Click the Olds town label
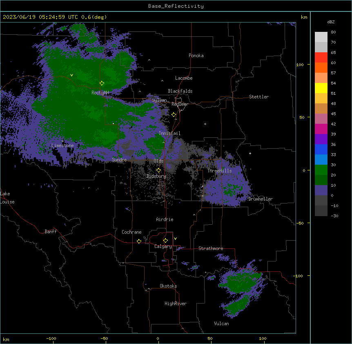352x344 pixels. point(158,161)
